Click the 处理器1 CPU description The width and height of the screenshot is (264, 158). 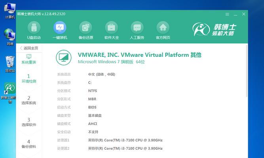click(125, 140)
